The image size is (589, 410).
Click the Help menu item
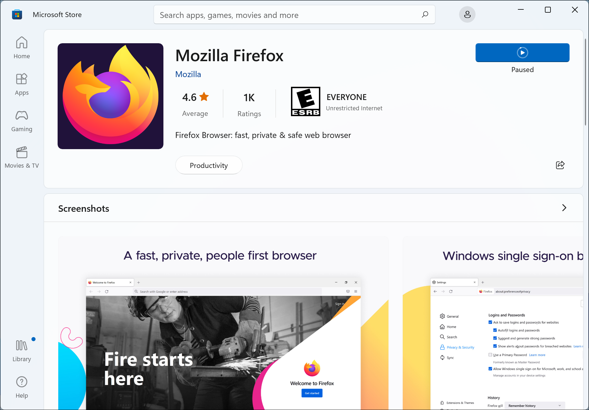pos(21,386)
